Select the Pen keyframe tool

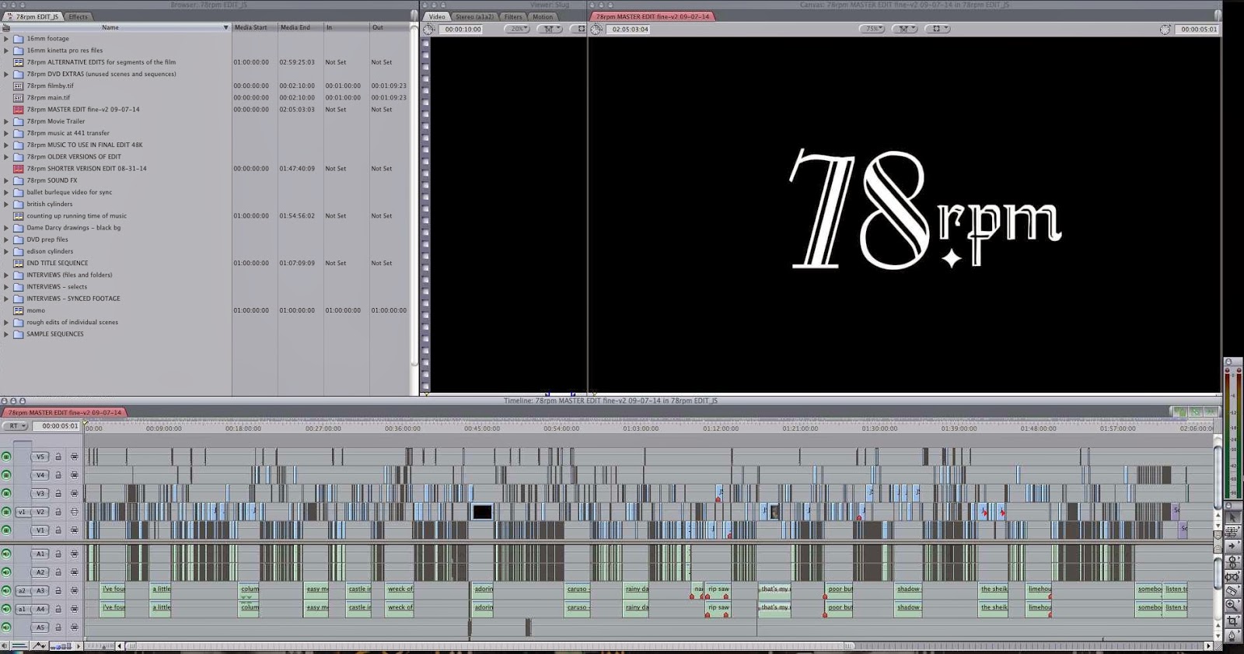click(1232, 635)
